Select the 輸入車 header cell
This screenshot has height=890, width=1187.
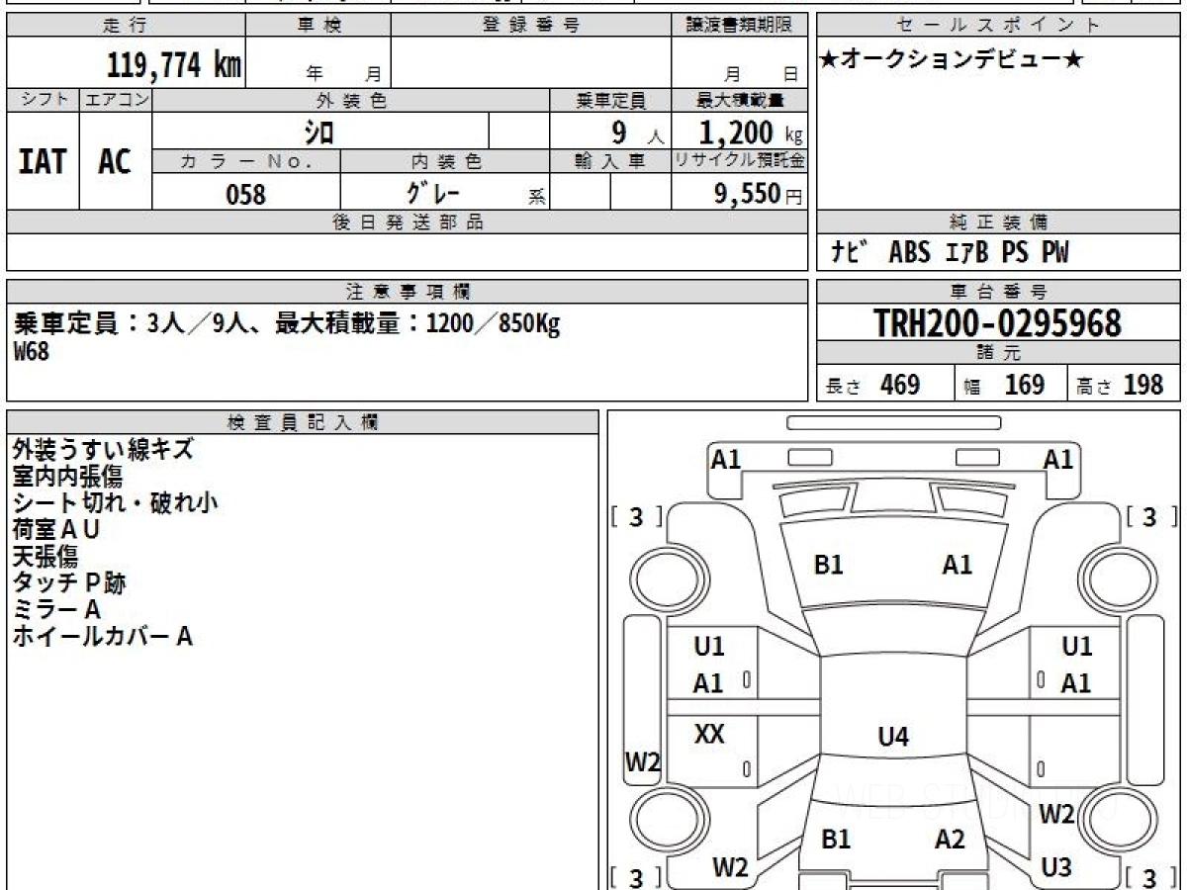[x=610, y=161]
